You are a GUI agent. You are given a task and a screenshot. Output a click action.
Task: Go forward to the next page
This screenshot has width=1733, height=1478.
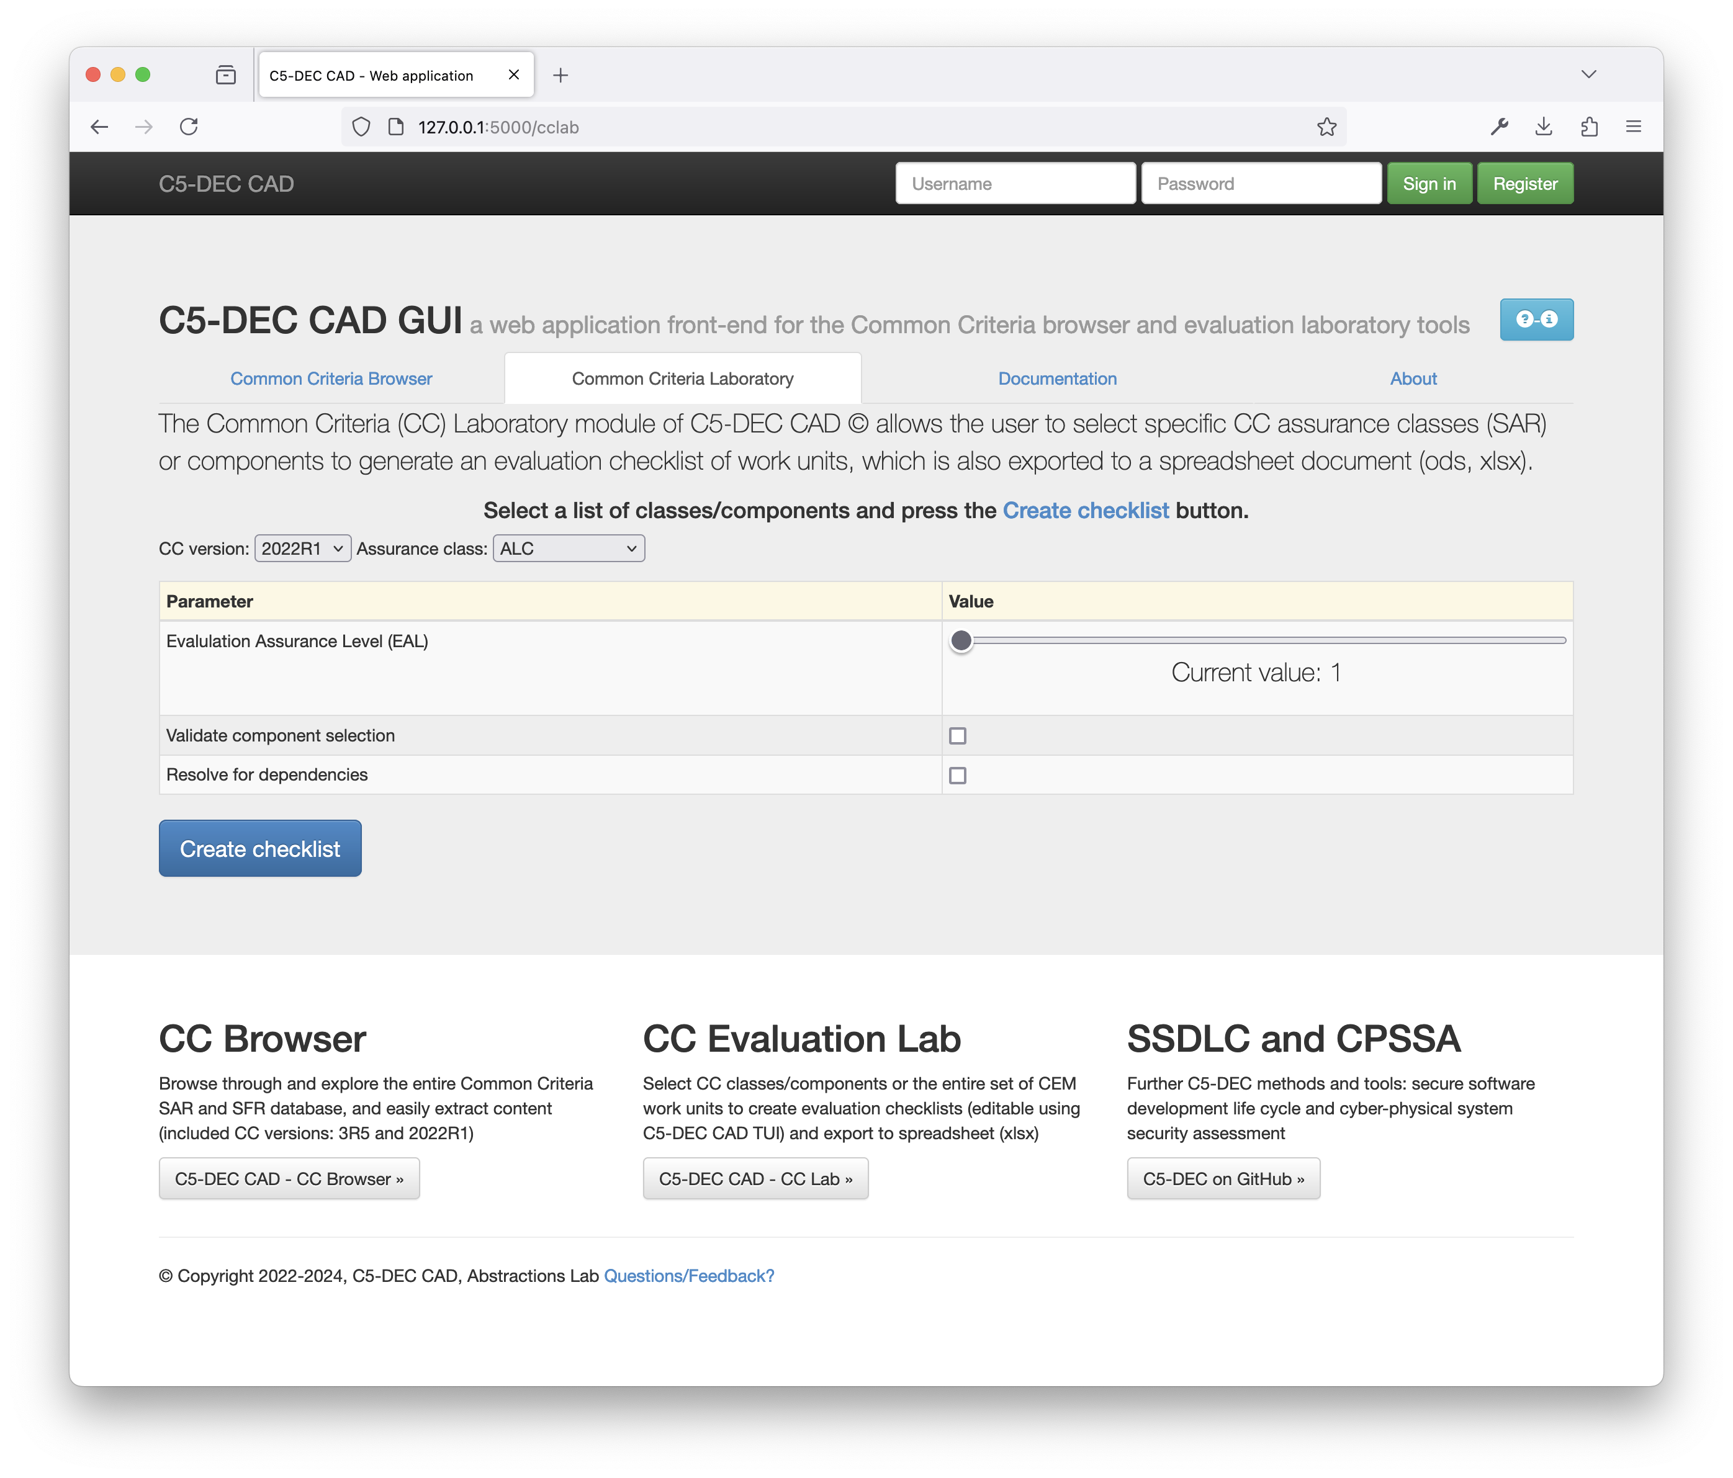[144, 127]
